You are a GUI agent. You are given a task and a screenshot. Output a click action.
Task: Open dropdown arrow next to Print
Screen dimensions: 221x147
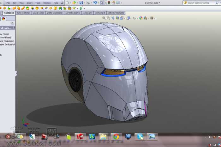(x=91, y=3)
